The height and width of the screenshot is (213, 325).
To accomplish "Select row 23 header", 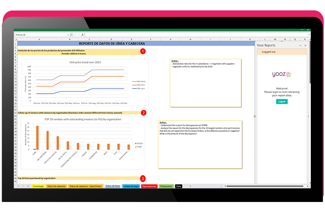I will coord(16,113).
